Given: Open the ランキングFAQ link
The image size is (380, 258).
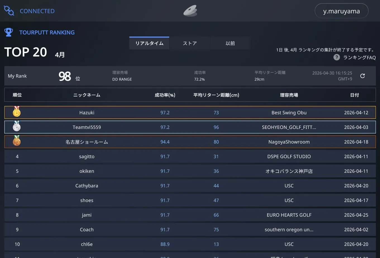Looking at the screenshot, I should (x=359, y=57).
